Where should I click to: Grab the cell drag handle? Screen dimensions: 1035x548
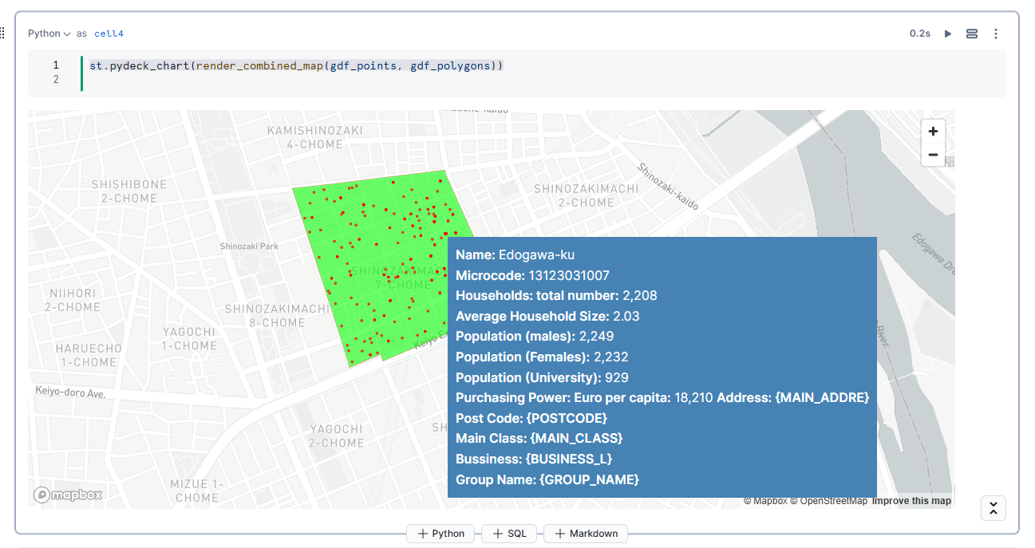point(2,33)
